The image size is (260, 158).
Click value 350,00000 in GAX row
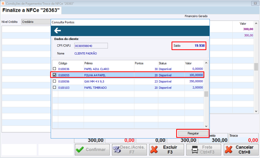click(196, 81)
